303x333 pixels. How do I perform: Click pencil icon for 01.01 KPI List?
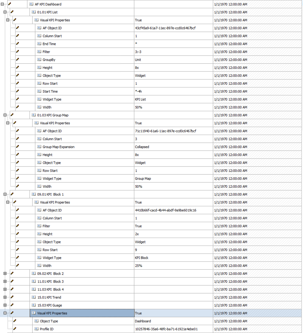coord(12,12)
